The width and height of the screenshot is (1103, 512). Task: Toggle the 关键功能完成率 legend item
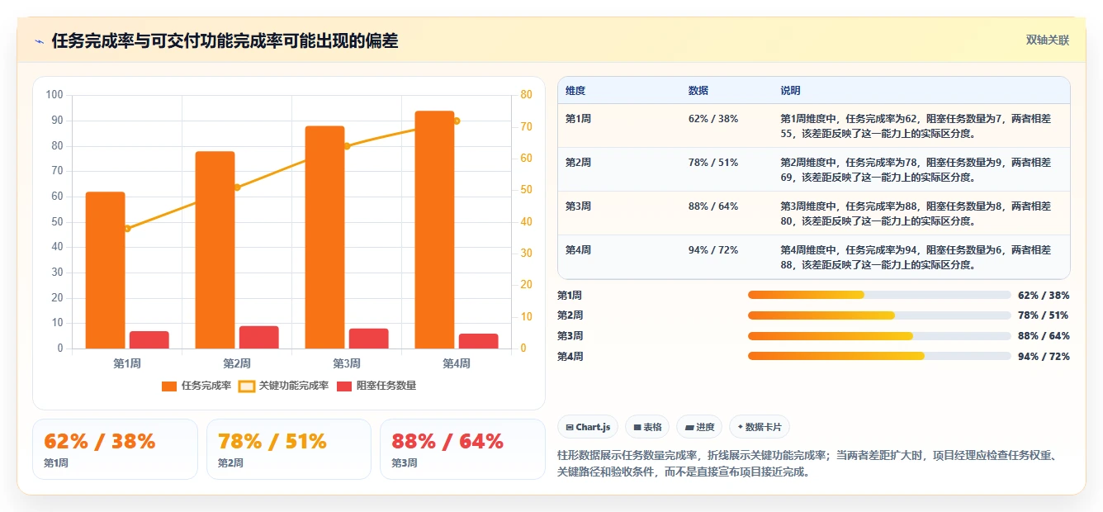284,386
